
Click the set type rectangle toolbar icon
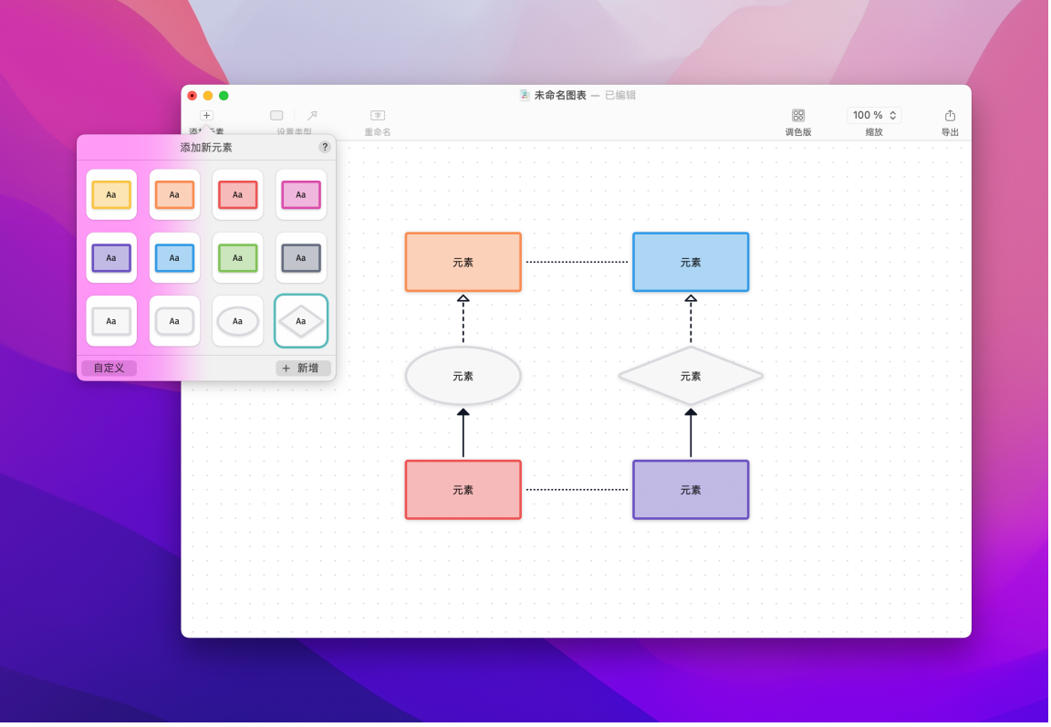tap(276, 115)
